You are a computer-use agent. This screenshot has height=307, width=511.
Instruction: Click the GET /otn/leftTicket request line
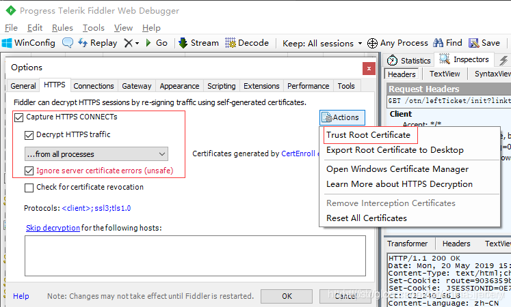(x=449, y=101)
